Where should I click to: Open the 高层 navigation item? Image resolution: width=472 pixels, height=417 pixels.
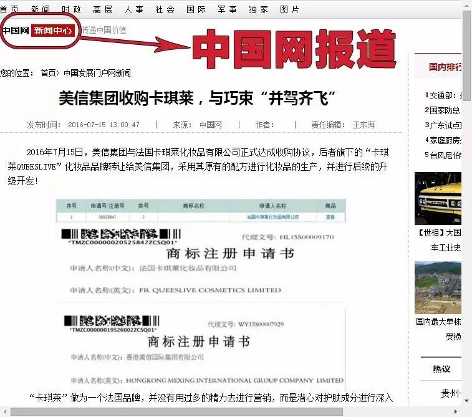103,9
